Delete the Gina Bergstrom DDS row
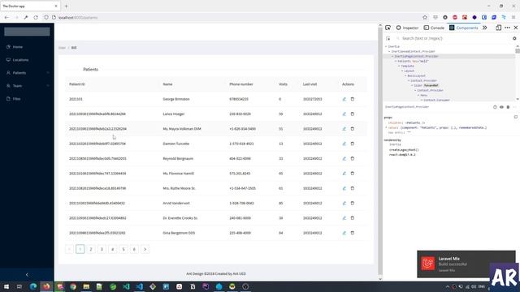 353,233
